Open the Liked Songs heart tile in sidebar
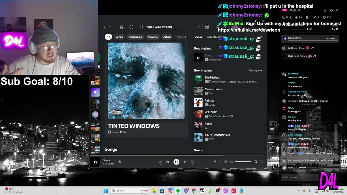Viewport: 347px width, 195px height. pos(95,92)
